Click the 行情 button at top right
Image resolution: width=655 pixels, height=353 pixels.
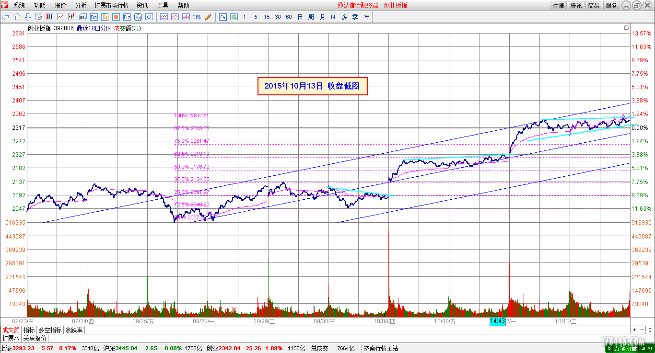point(558,5)
